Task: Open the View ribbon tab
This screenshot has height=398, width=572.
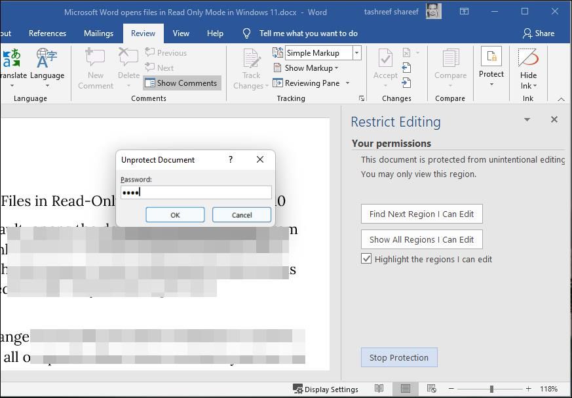Action: click(x=181, y=33)
